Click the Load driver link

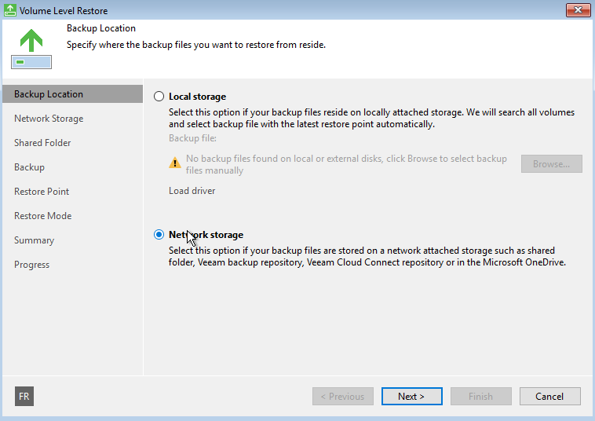tap(192, 191)
